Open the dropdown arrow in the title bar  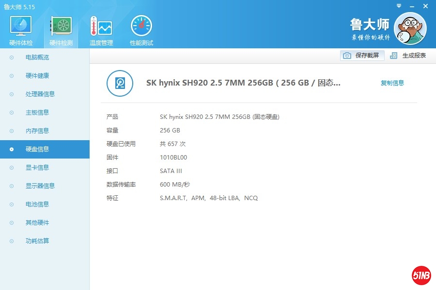point(399,6)
